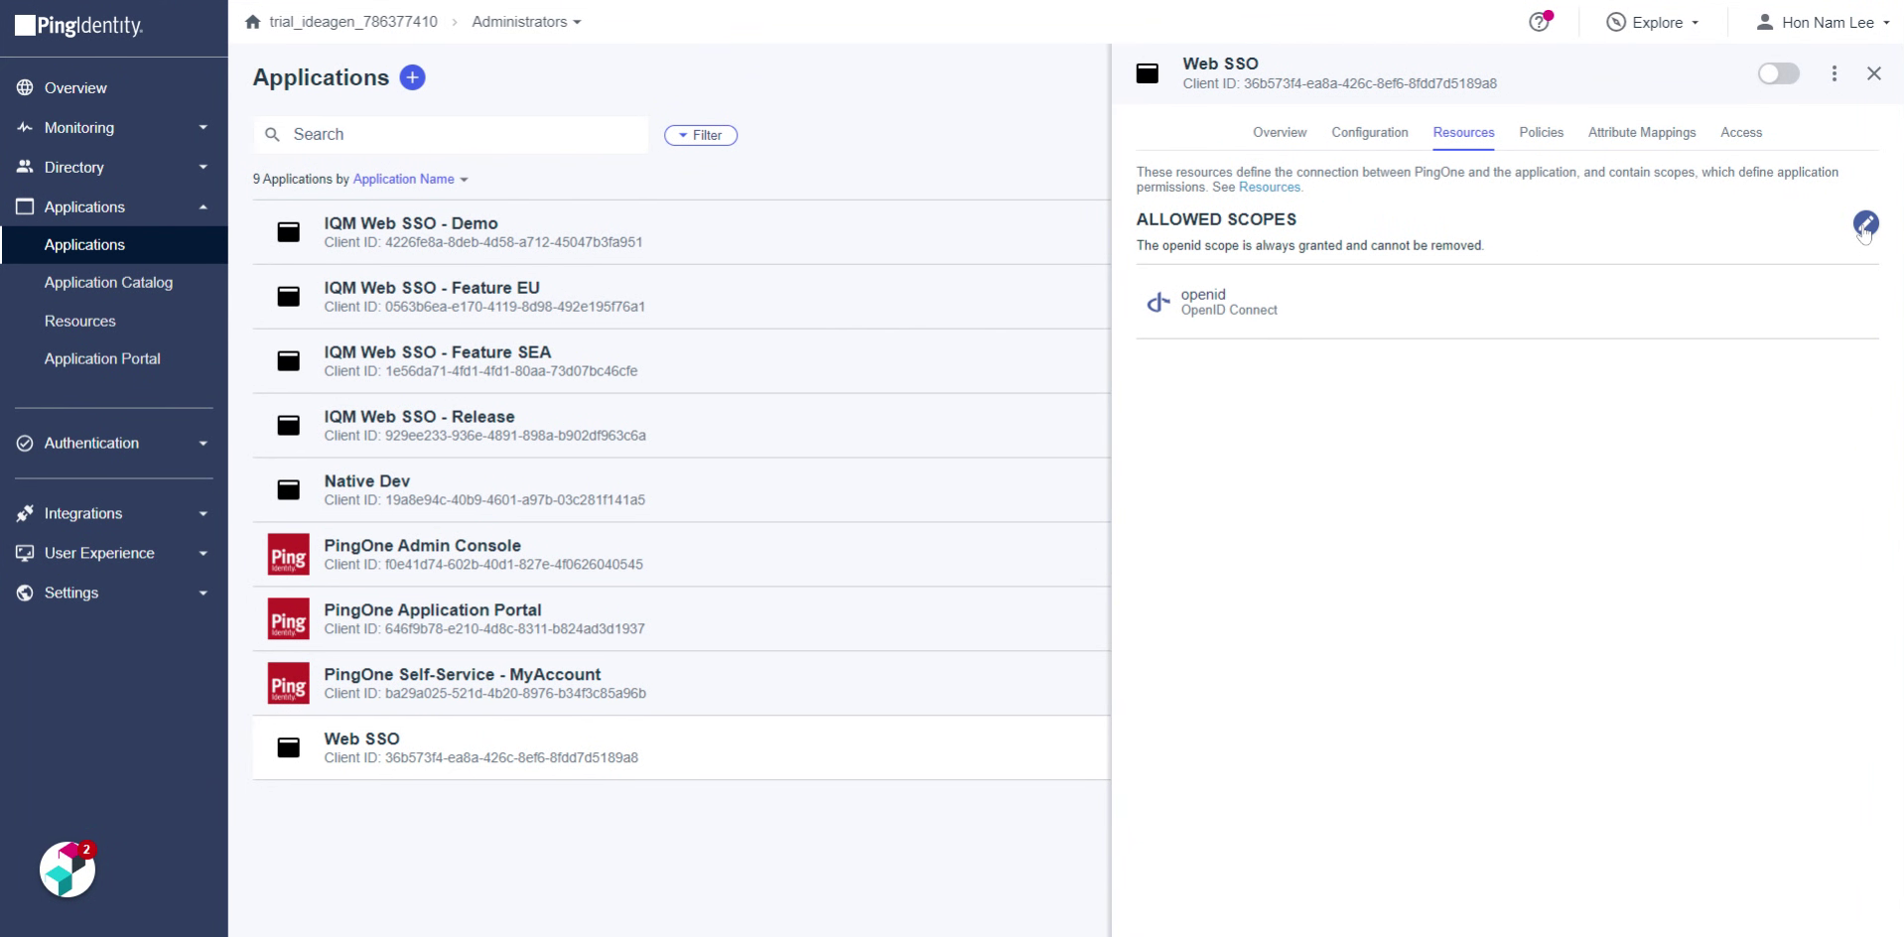
Task: Click the IQM Web SSO - Feature SEA app icon
Action: click(288, 361)
